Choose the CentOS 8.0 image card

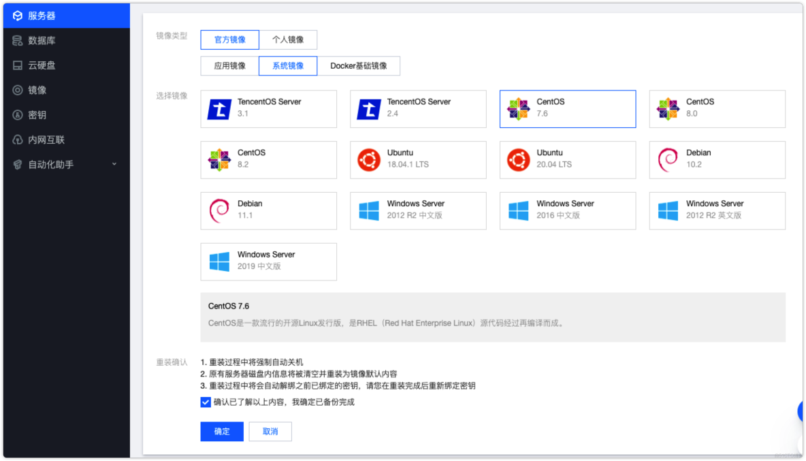(717, 109)
